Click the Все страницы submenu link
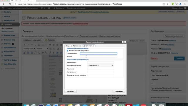This screenshot has height=106, width=188. click(7, 28)
